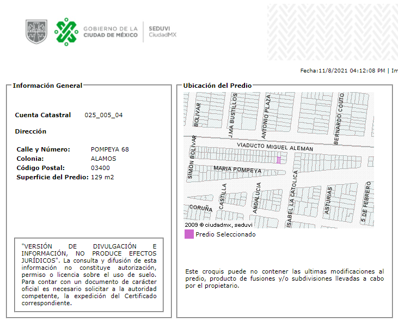Click the ANTONIO PLAZA street label
Screen dimensions: 398x321
[266, 117]
